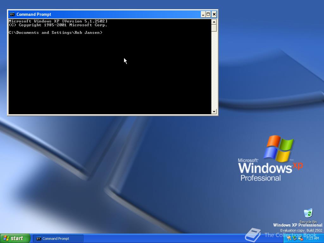
Task: Click the 7:23 AM clock in tray
Action: 312,238
